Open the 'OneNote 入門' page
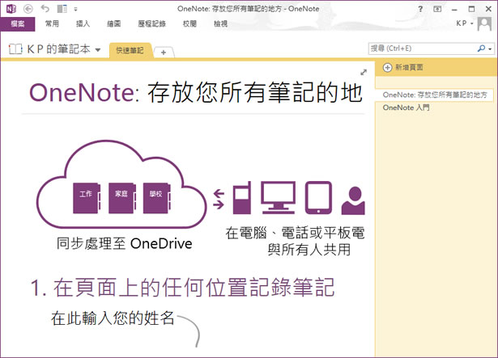 coord(406,107)
